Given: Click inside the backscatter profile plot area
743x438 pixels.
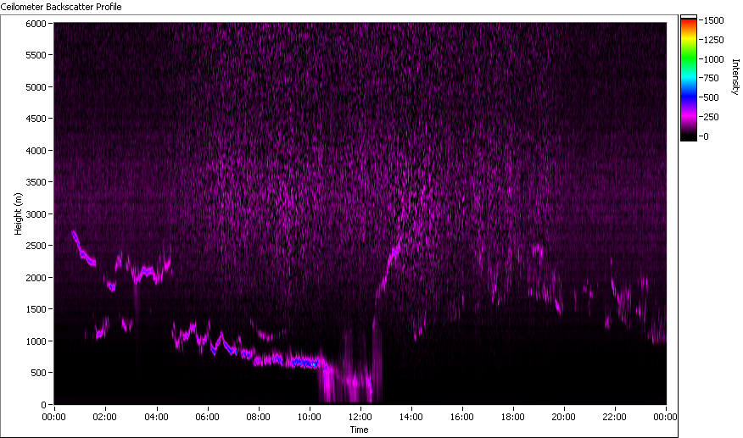Looking at the screenshot, I should pos(360,213).
